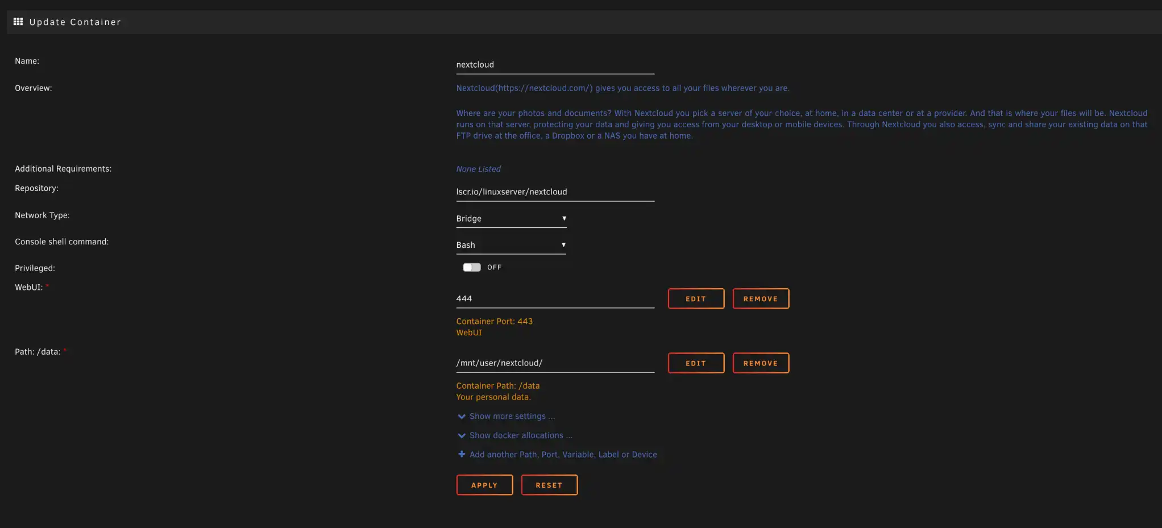Open the Console shell command dropdown showing Bash
The image size is (1162, 528).
tap(511, 245)
